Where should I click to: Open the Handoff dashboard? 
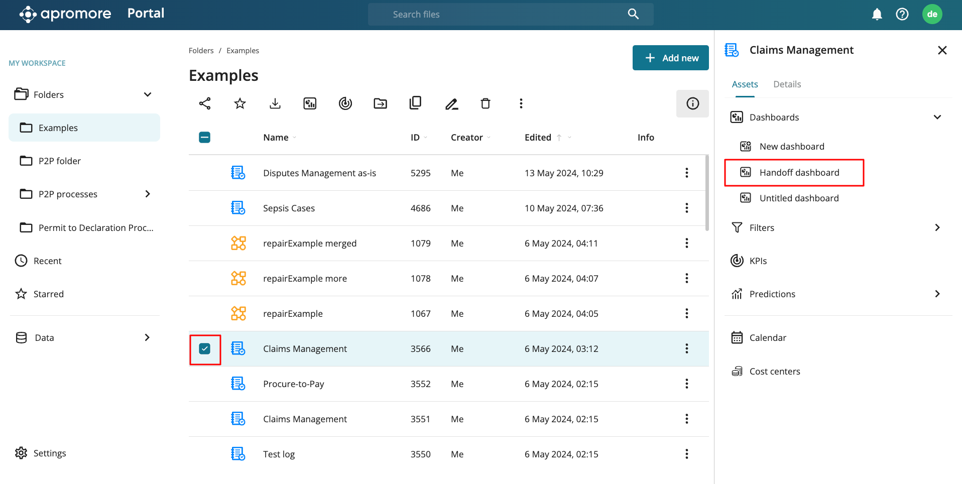coord(799,173)
